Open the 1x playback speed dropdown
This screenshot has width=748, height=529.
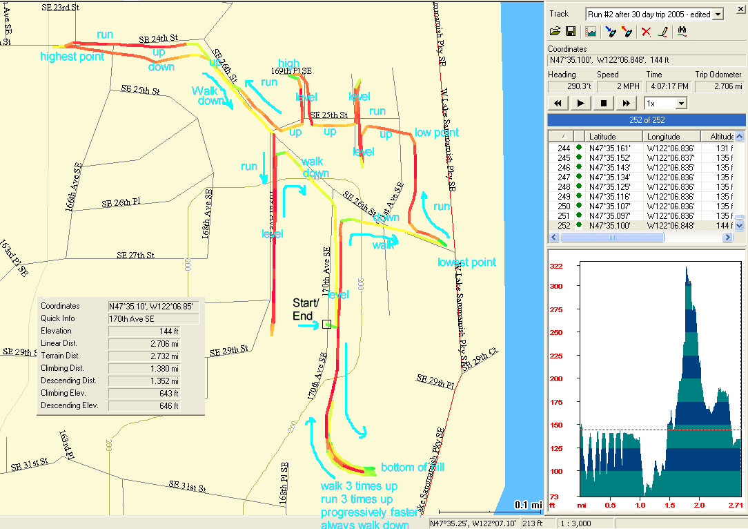[x=682, y=103]
